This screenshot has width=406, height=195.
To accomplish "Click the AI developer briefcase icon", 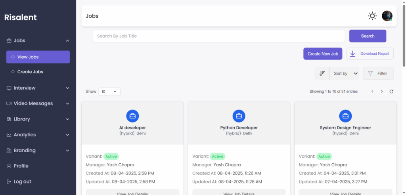I will tap(132, 116).
